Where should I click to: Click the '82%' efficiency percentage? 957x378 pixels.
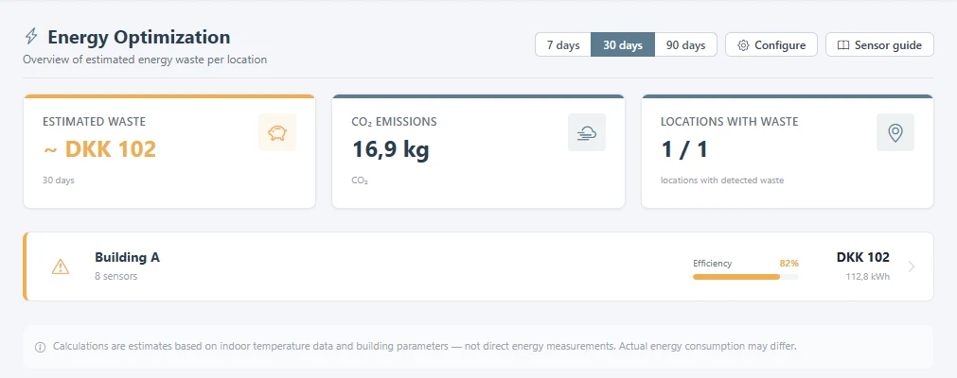pyautogui.click(x=789, y=264)
